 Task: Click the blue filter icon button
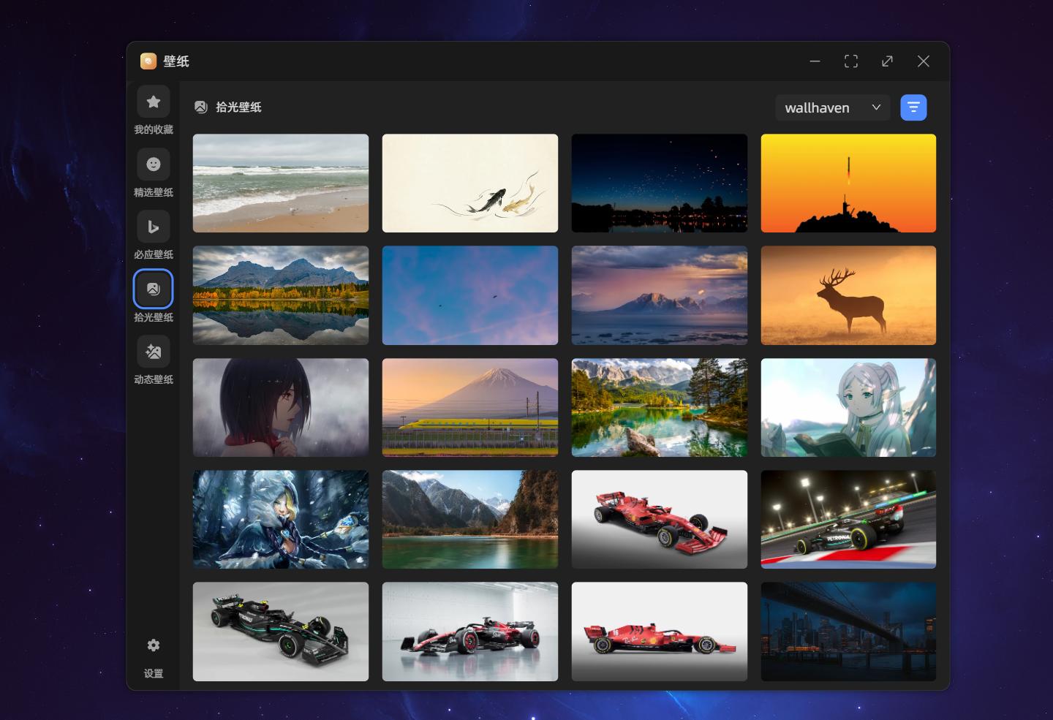[x=913, y=107]
